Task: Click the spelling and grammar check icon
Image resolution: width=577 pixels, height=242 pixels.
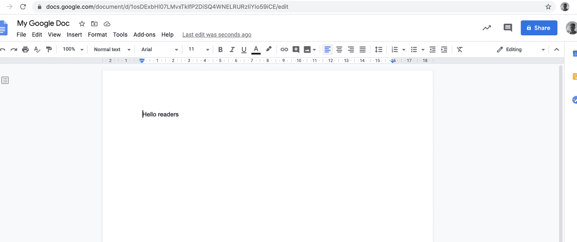Action: coord(37,50)
